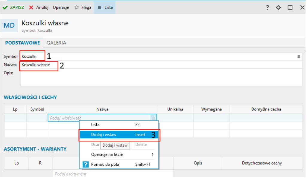Click the Lp header in variants table
307x178 pixels.
[x=16, y=163]
